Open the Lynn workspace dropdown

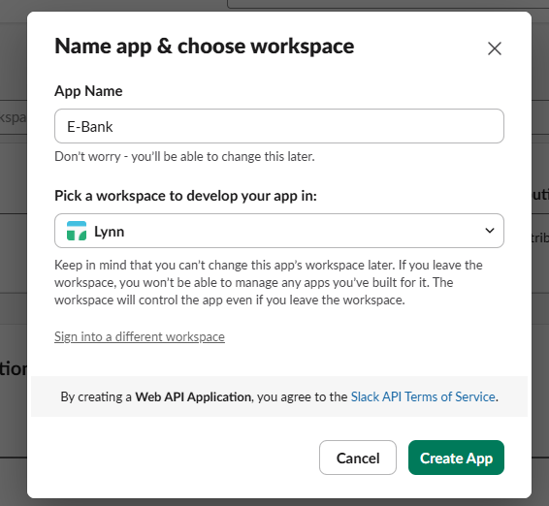coord(279,231)
